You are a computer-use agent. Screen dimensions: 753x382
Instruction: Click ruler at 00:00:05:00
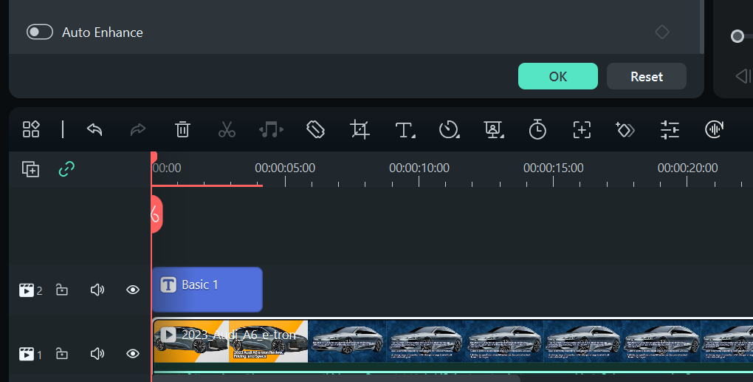(285, 168)
